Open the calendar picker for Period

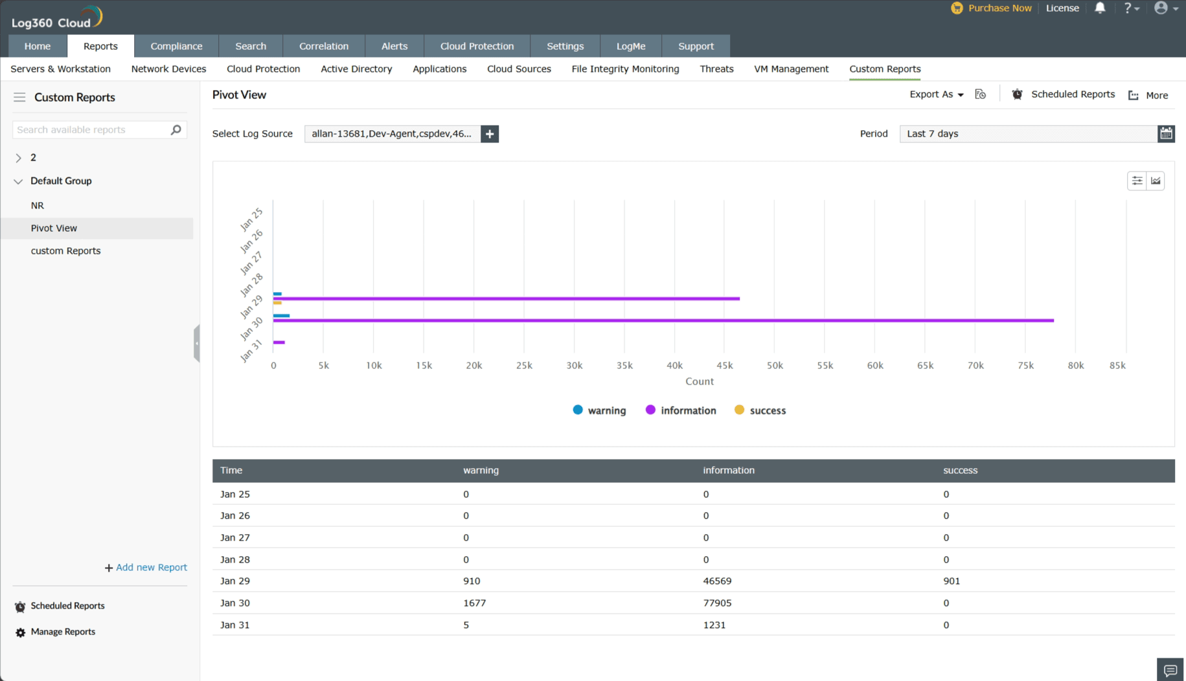point(1166,134)
